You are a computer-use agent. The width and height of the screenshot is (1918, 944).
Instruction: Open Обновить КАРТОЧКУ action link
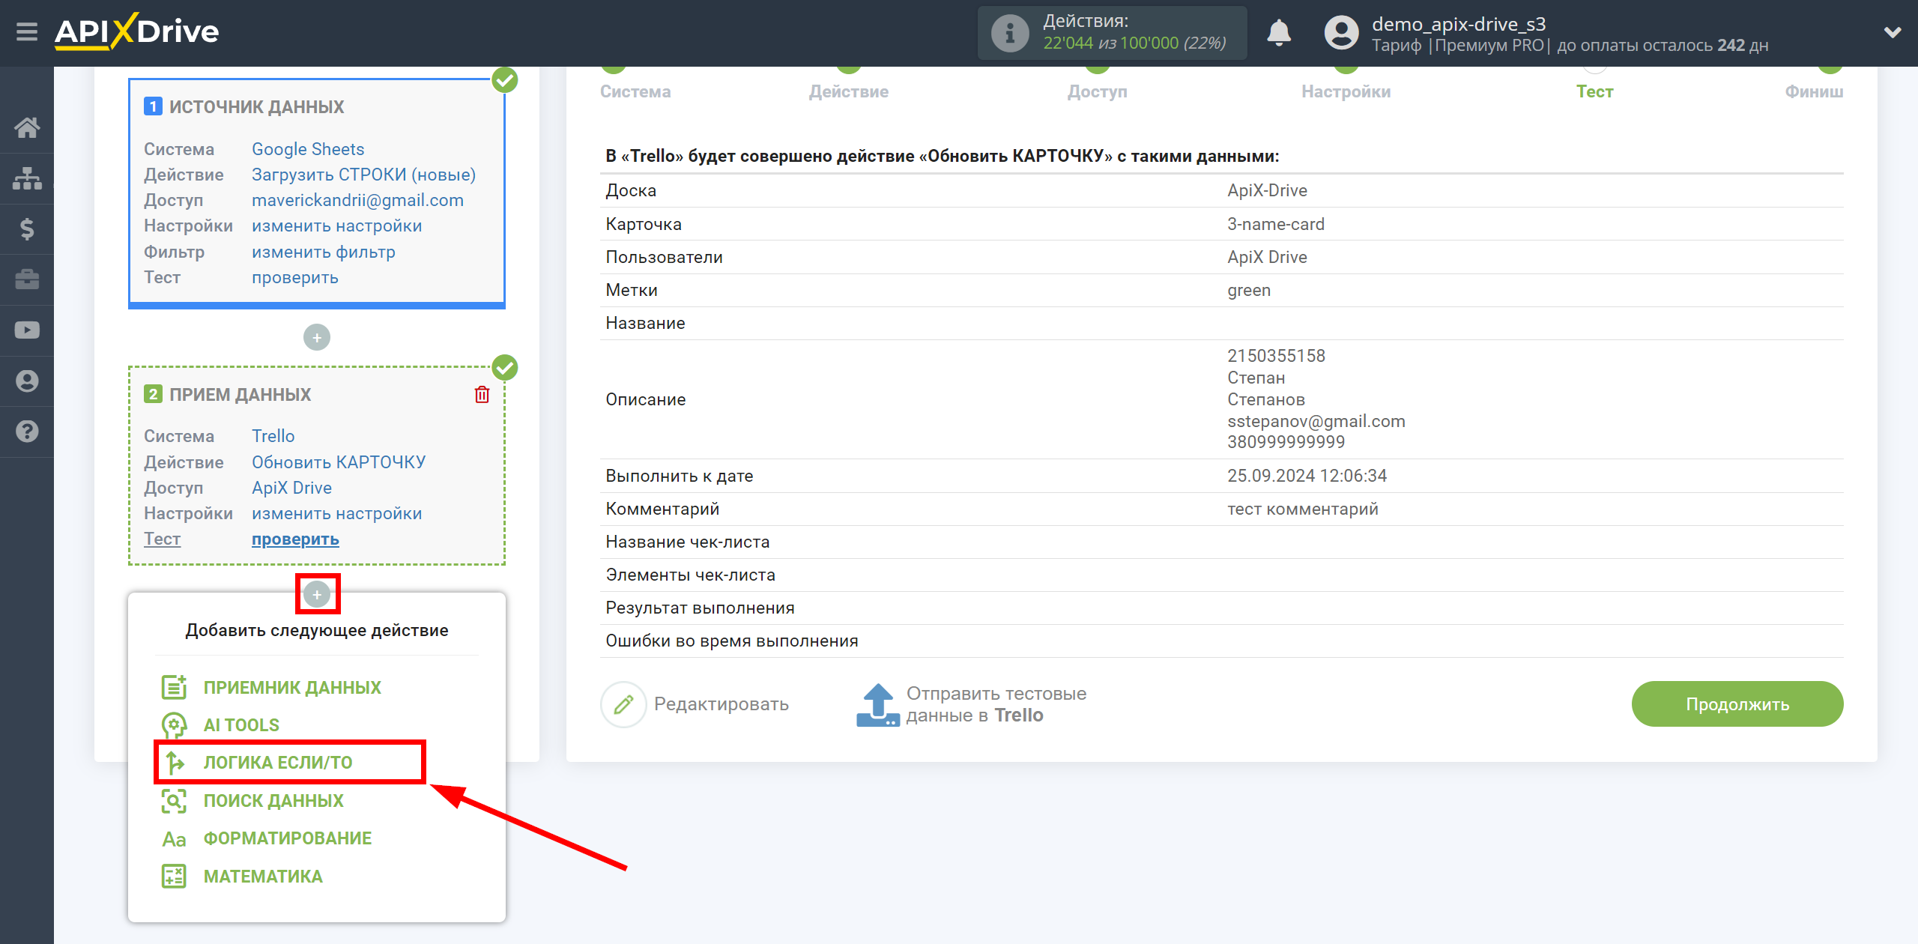339,462
